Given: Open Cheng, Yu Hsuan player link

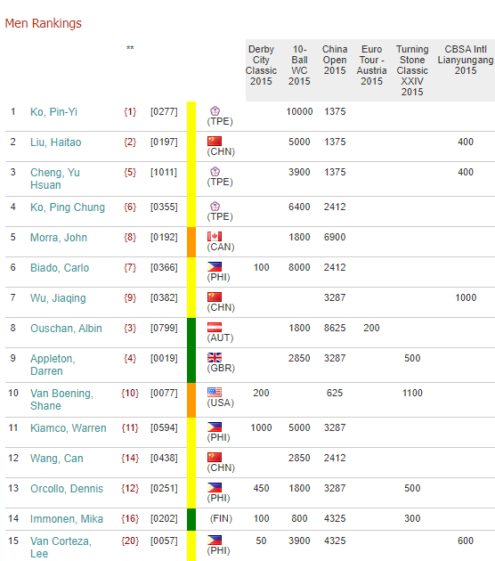Looking at the screenshot, I should coord(55,178).
